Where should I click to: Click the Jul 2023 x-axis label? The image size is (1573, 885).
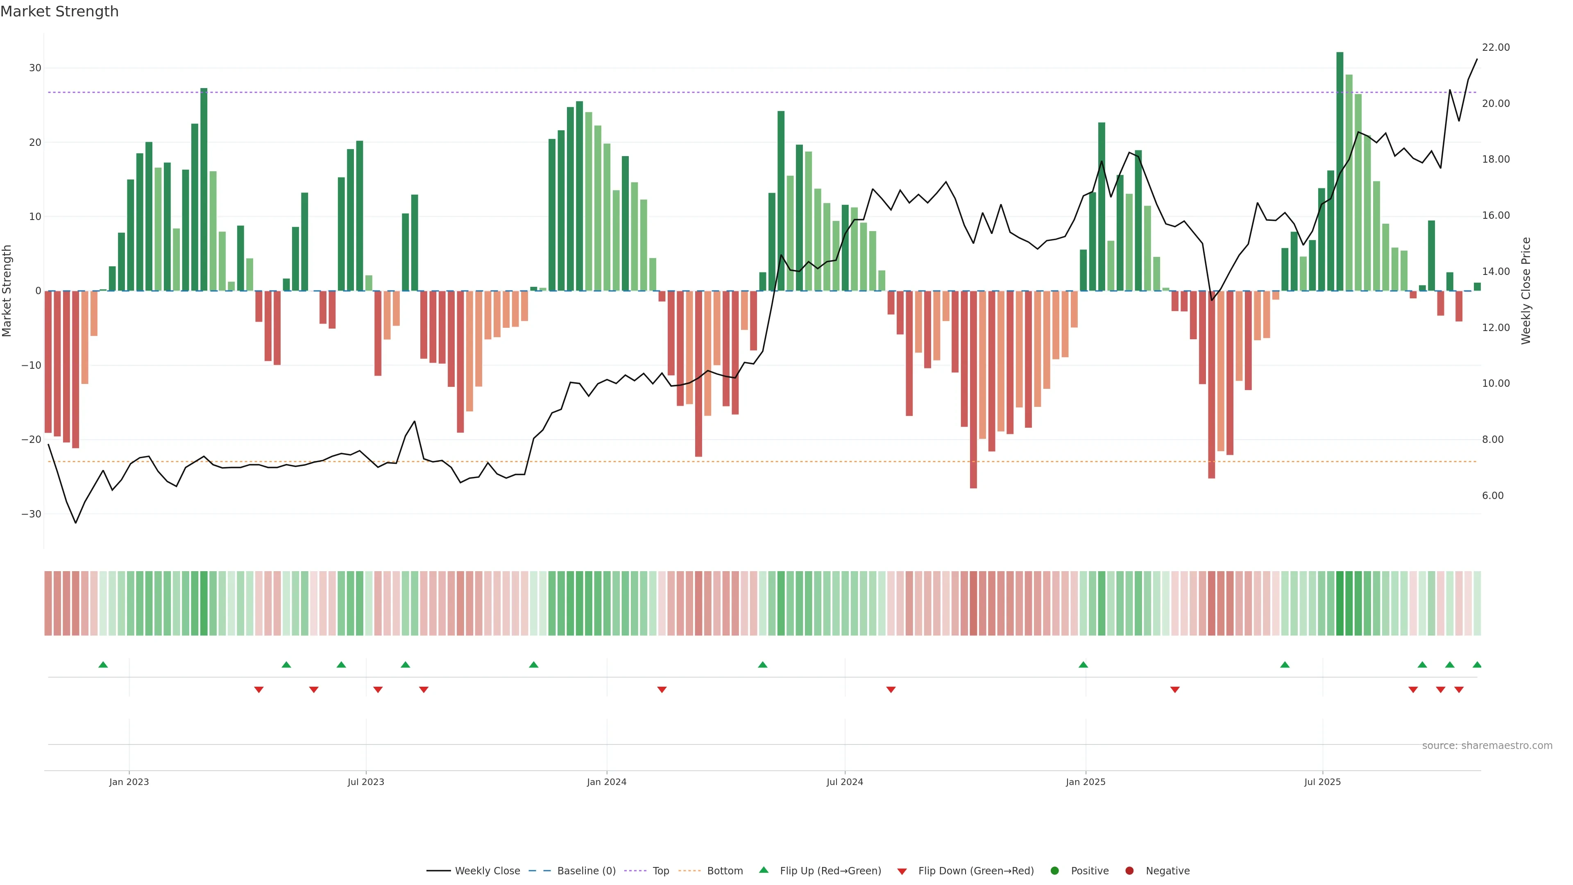click(x=366, y=782)
